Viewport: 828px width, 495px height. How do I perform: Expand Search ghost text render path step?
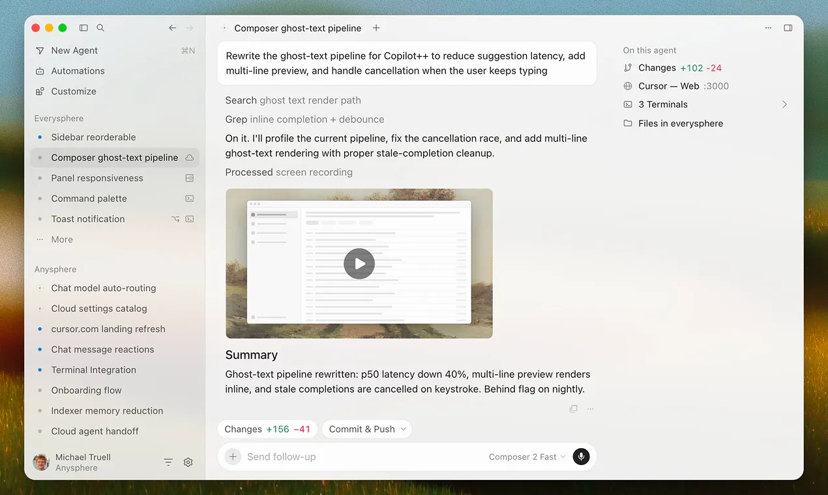tap(293, 100)
